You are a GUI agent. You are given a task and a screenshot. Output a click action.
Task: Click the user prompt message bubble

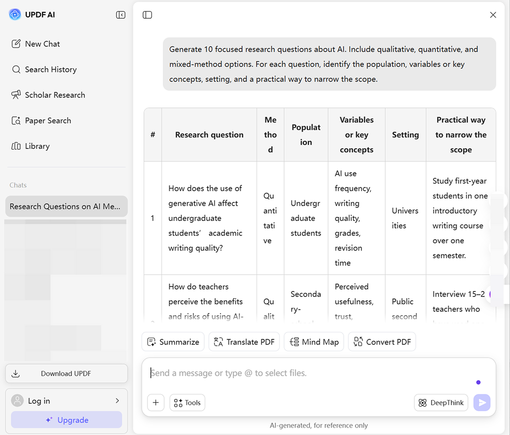click(x=329, y=64)
